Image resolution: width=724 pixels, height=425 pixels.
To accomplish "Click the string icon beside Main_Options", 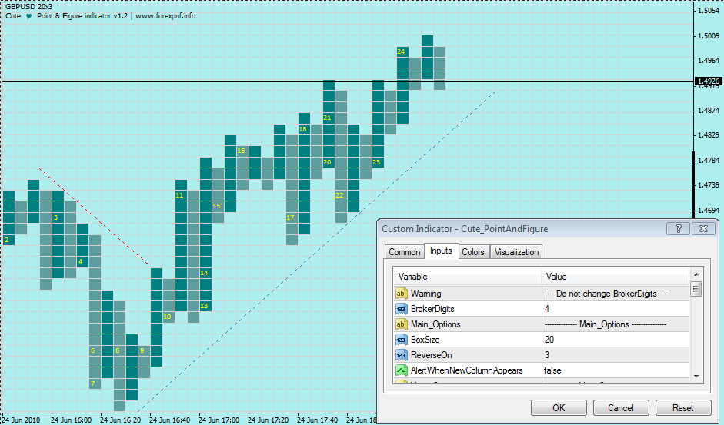I will [x=401, y=324].
